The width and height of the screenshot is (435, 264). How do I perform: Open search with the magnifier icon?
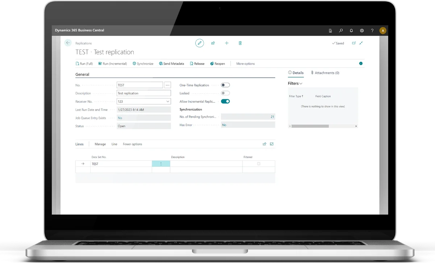tap(341, 31)
